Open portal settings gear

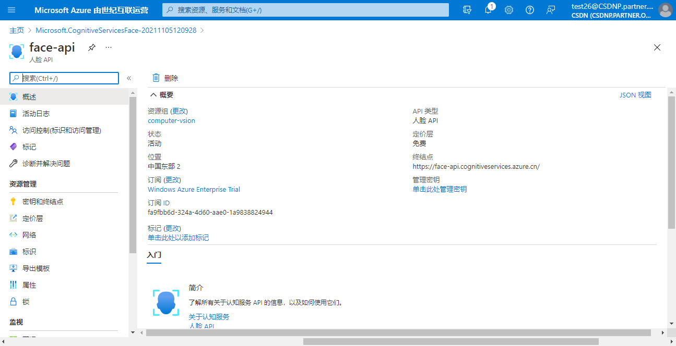point(509,10)
